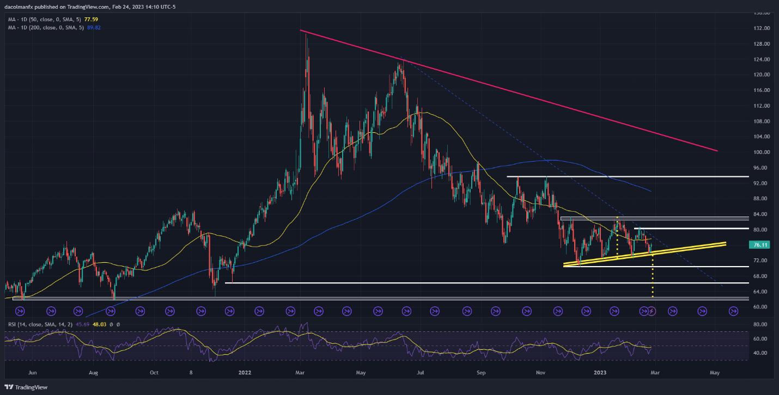The image size is (779, 395).
Task: Click the 92.00 price axis label
Action: pyautogui.click(x=762, y=183)
